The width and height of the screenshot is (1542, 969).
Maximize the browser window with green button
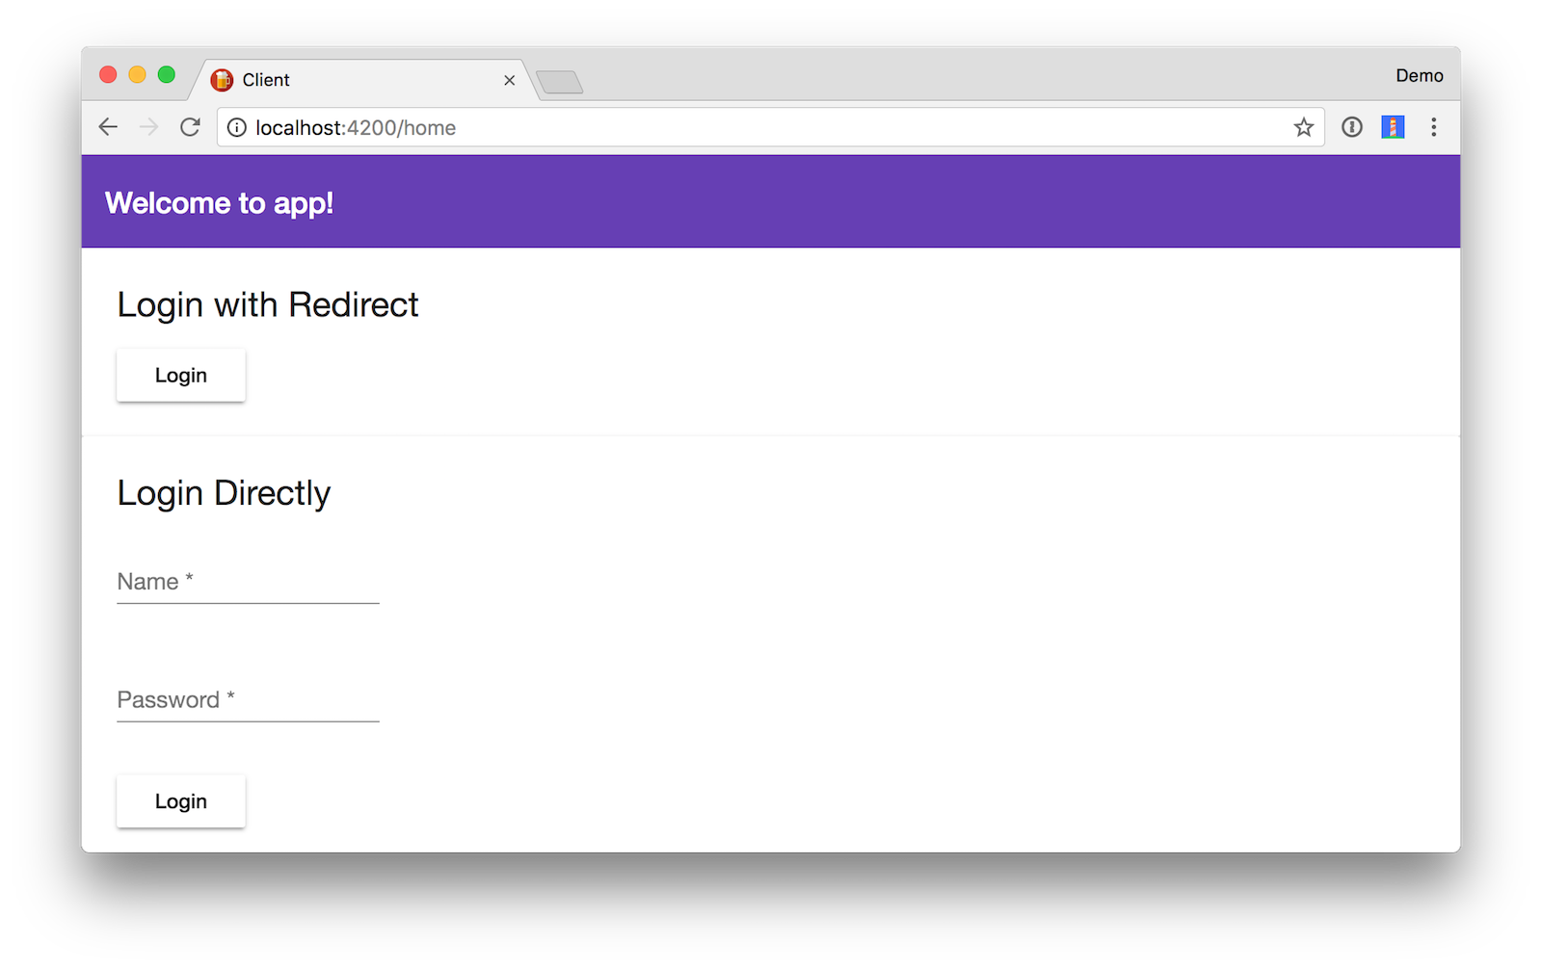click(167, 75)
